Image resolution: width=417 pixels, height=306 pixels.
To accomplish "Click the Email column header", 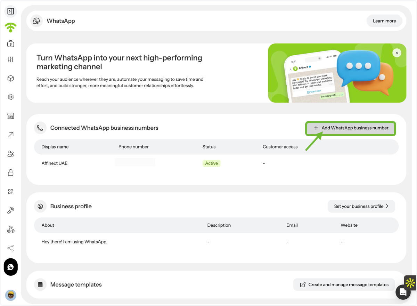I will [292, 225].
